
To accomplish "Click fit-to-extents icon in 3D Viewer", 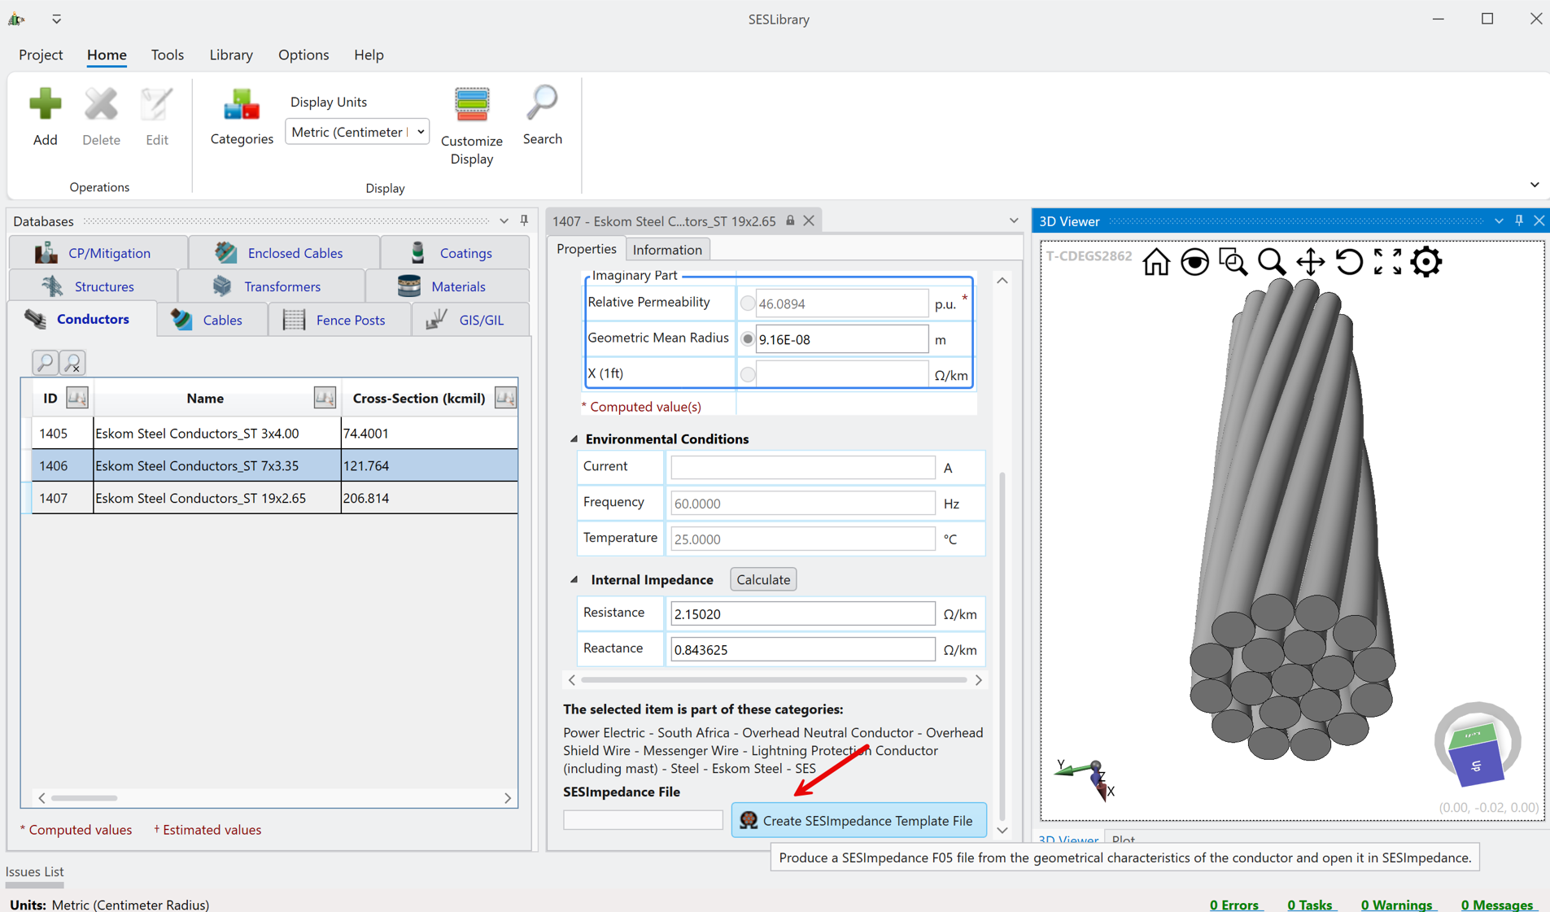I will tap(1387, 262).
